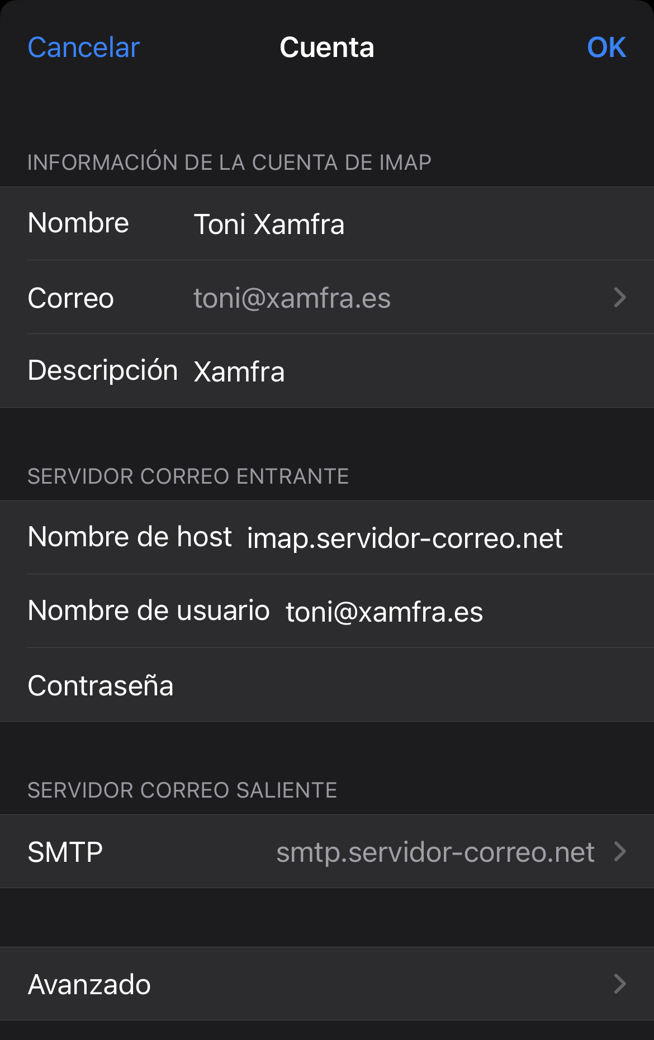Edit host name imap.servidor-correo.net
The height and width of the screenshot is (1040, 654).
tap(405, 538)
